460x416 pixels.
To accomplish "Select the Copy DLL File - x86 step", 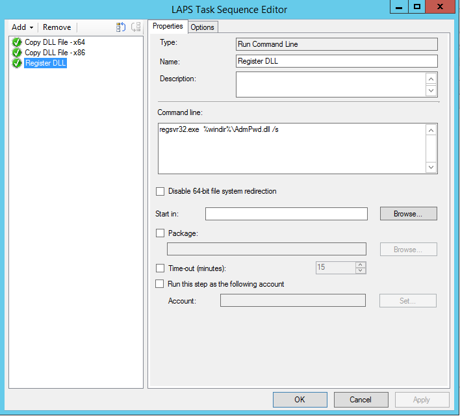I will (55, 53).
